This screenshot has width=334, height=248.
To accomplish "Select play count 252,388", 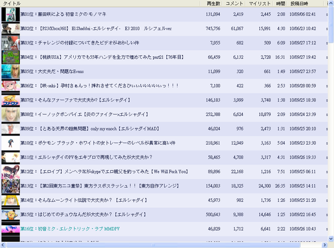I will click(213, 114).
